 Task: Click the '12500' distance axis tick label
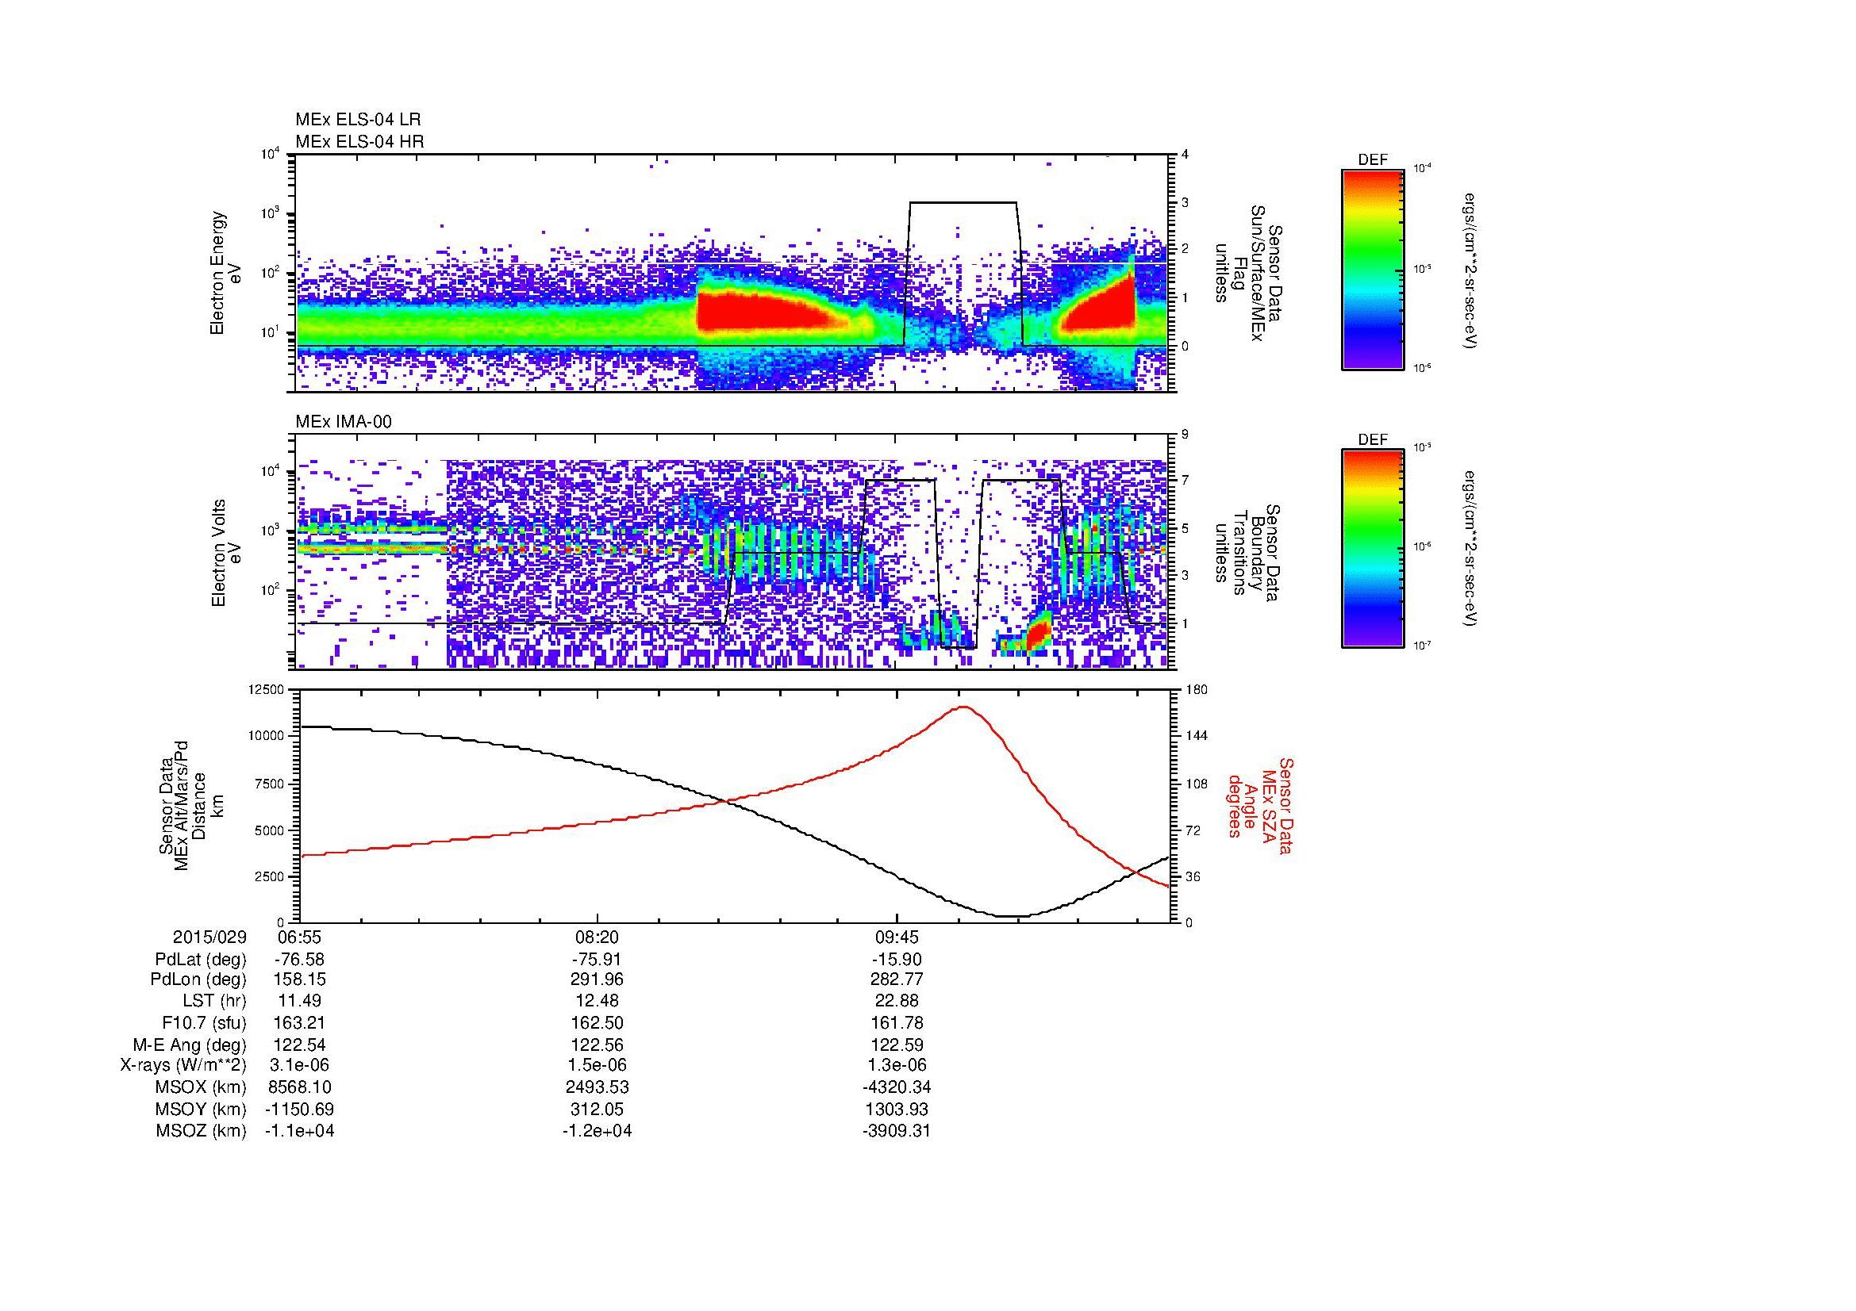(266, 689)
